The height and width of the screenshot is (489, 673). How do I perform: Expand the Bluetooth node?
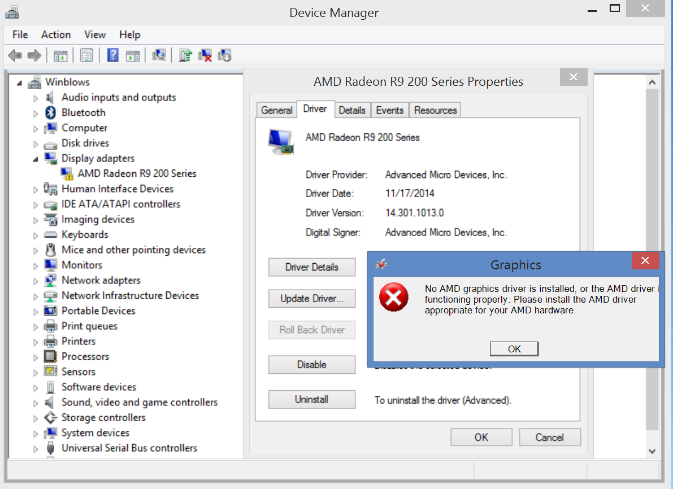click(36, 113)
